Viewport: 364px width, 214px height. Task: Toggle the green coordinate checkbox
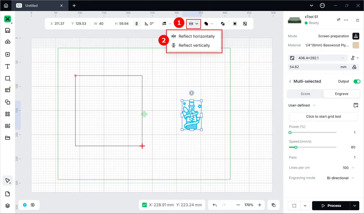(145, 205)
